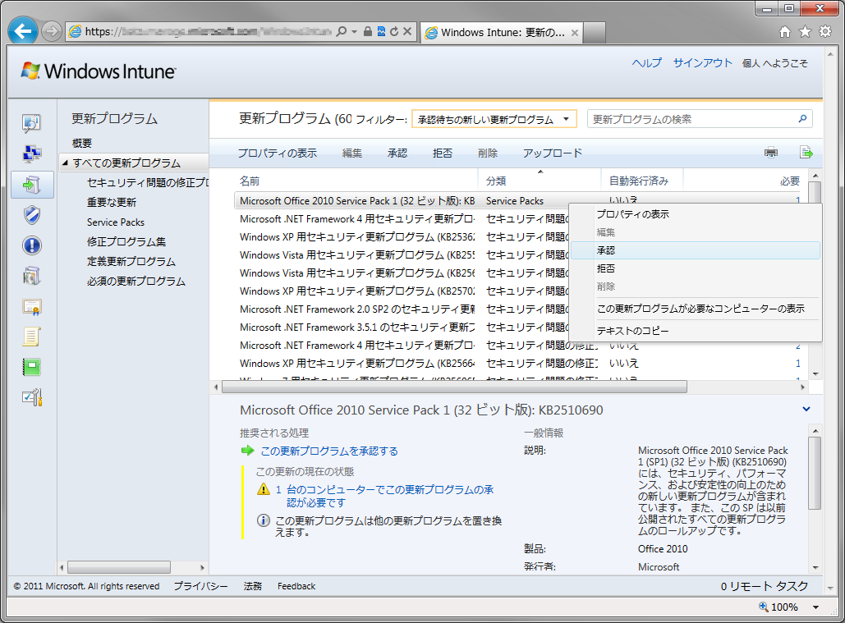Open the Feedback footer link
This screenshot has width=845, height=623.
(296, 586)
